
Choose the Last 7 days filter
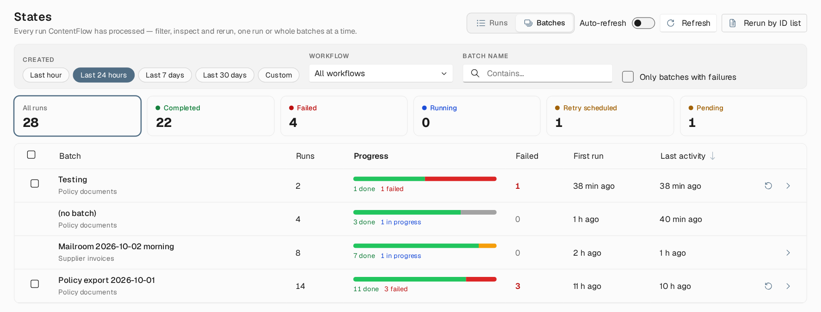tap(165, 75)
